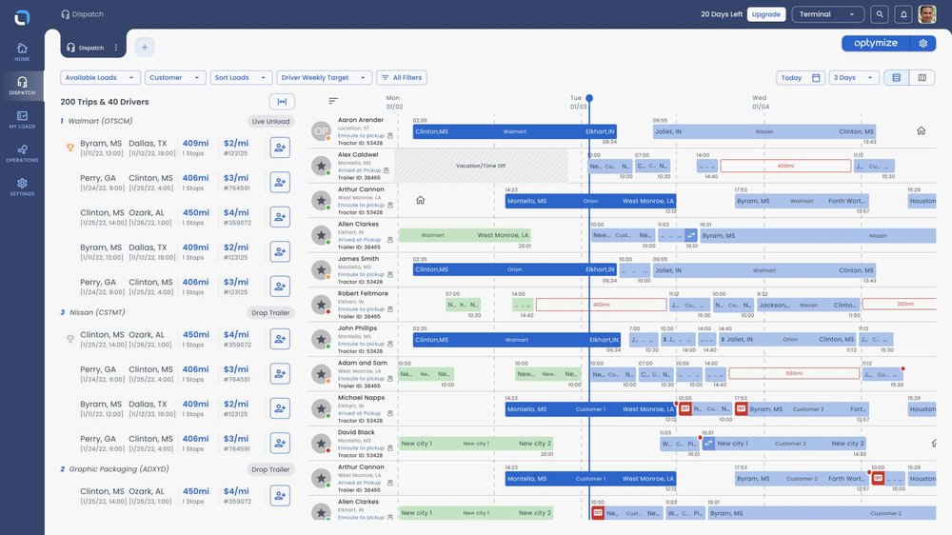Click Alex Caldwel's star avatar
Screen dimensions: 952x535
pos(321,166)
